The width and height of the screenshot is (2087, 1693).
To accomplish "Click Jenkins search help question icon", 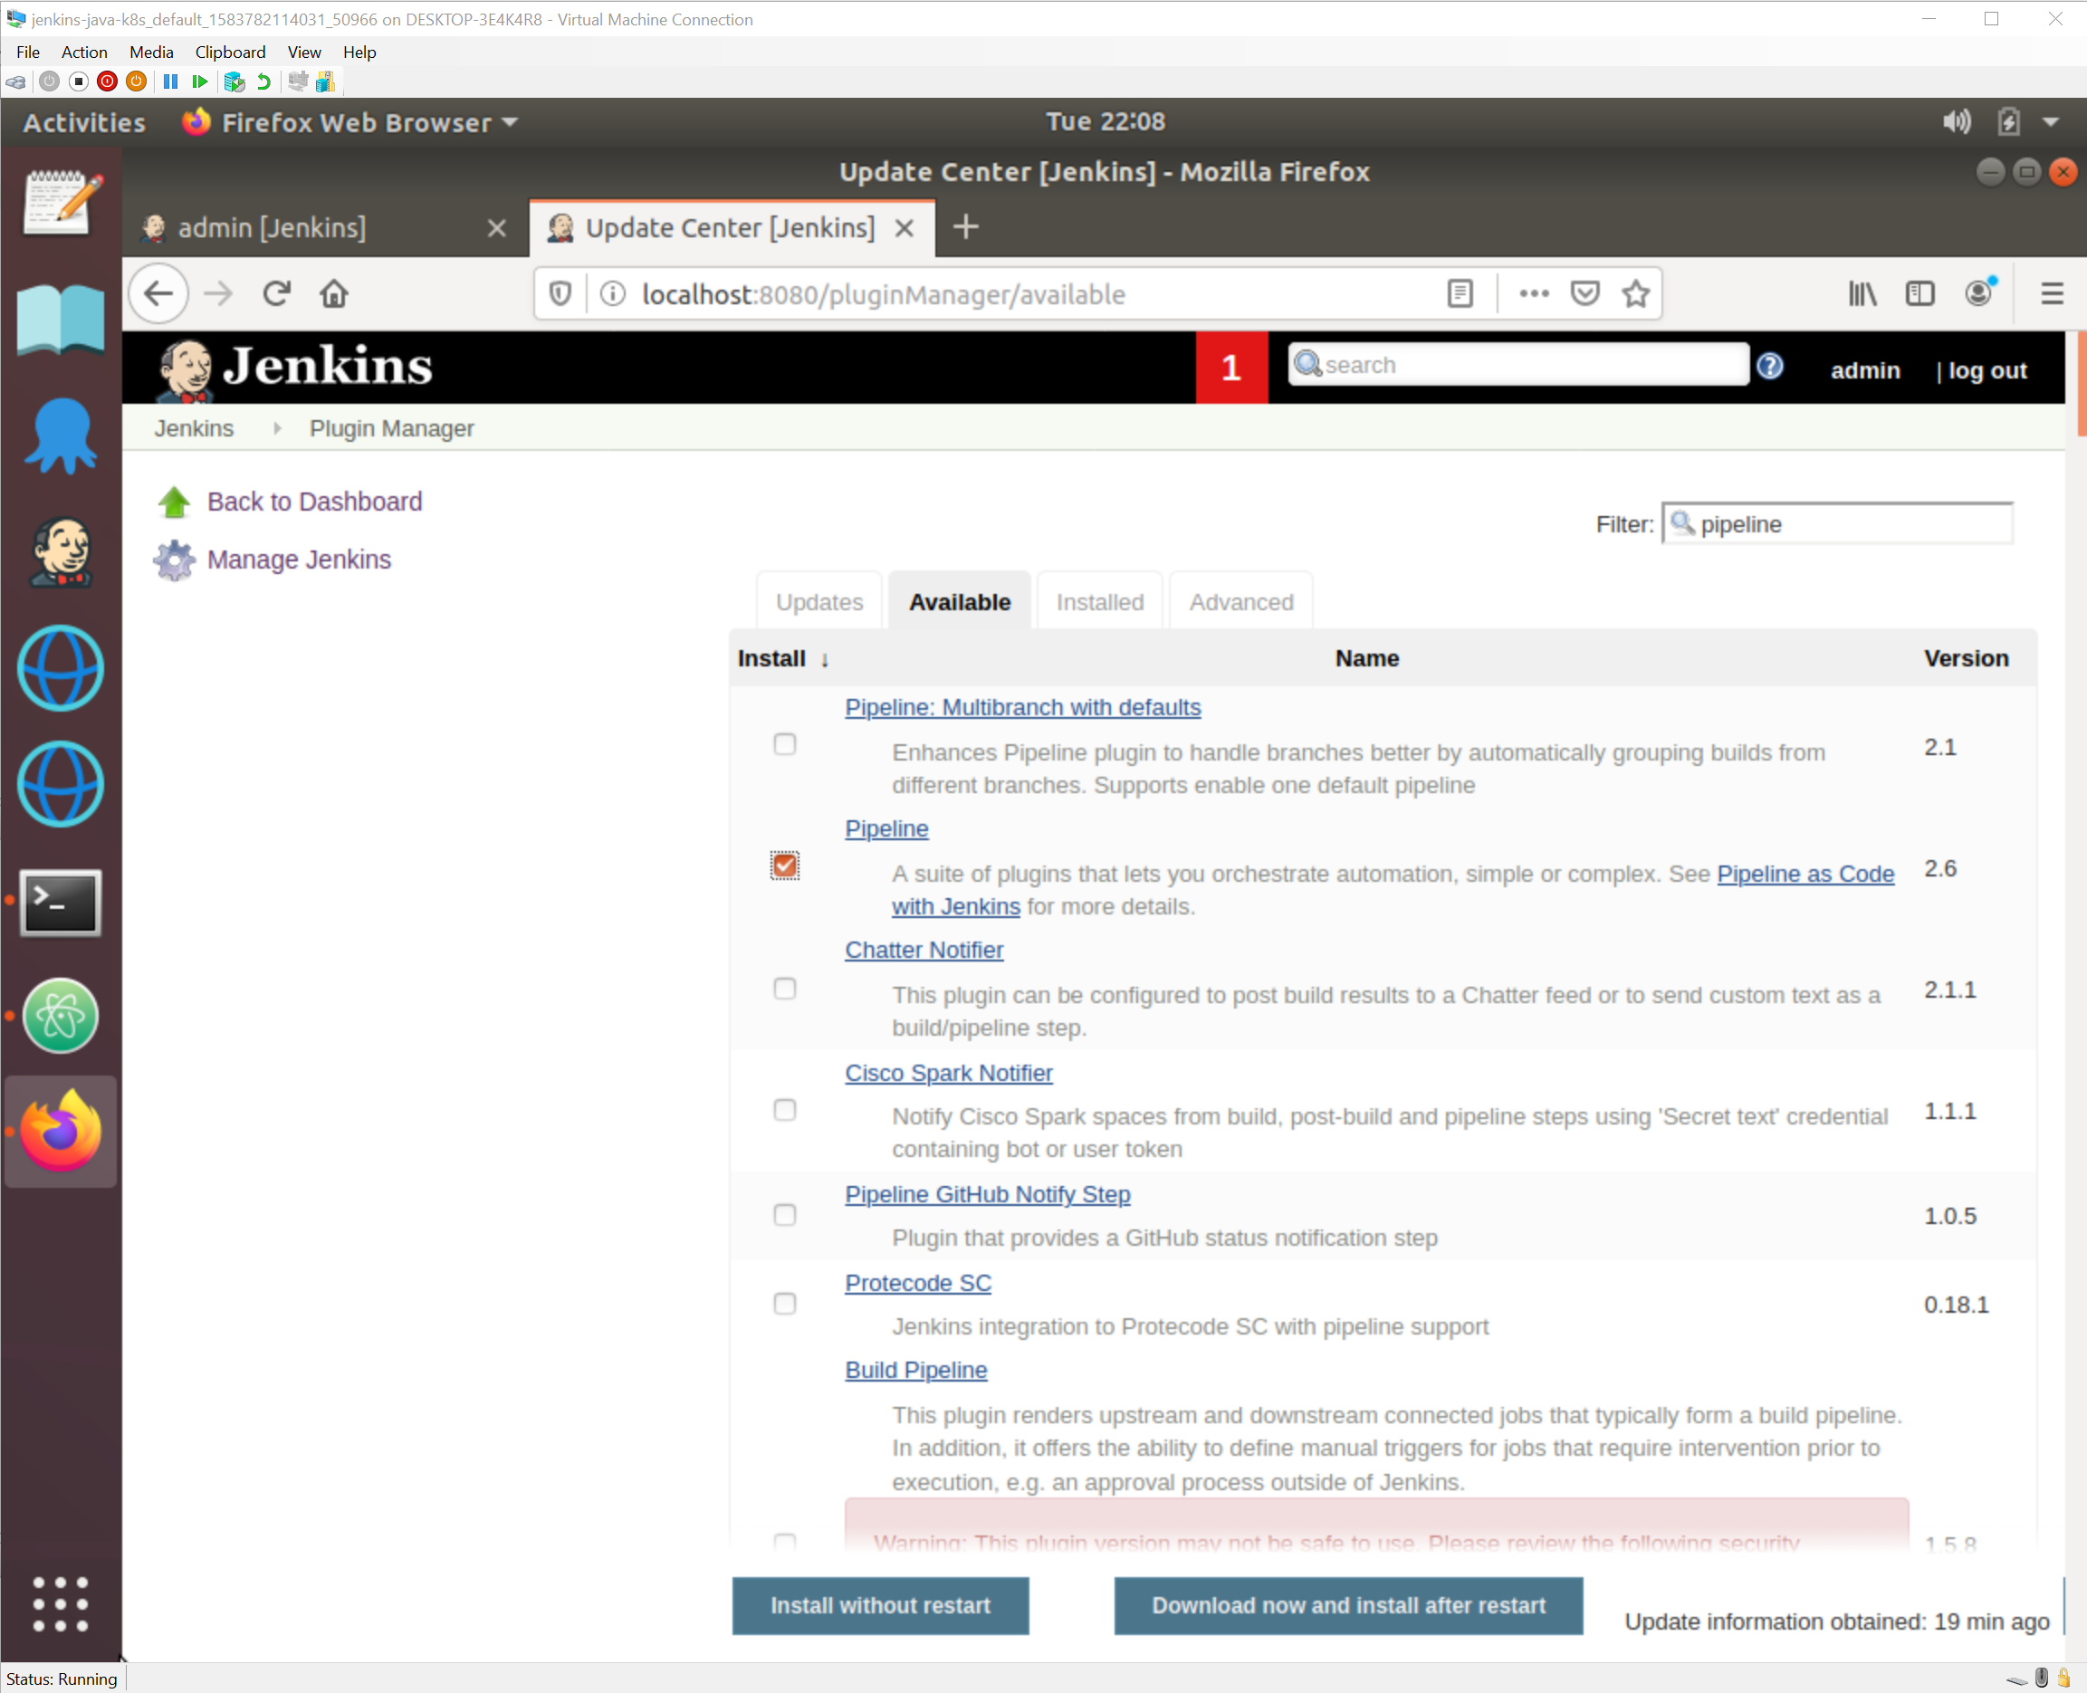I will point(1770,366).
